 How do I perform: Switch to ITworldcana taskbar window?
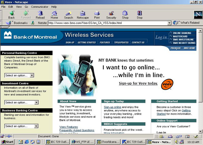coord(108,142)
